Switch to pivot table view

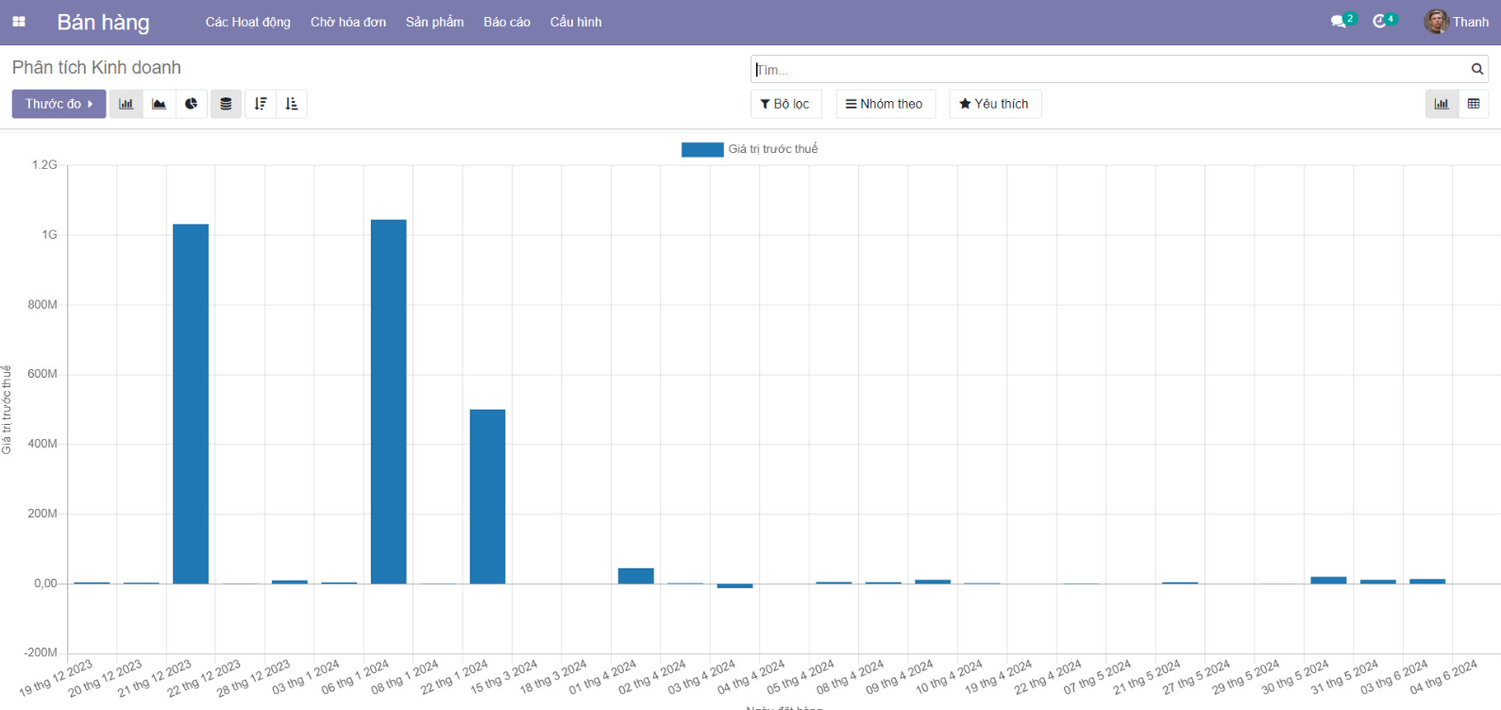[x=1474, y=104]
